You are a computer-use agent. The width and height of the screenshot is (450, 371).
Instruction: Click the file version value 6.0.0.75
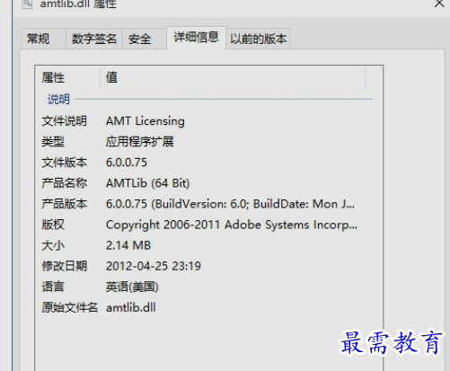127,163
